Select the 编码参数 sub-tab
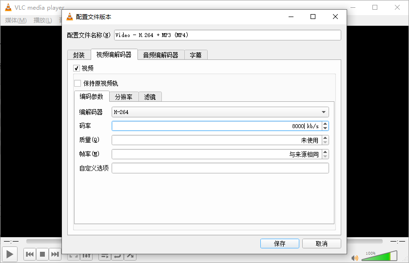The width and height of the screenshot is (409, 263). point(92,96)
